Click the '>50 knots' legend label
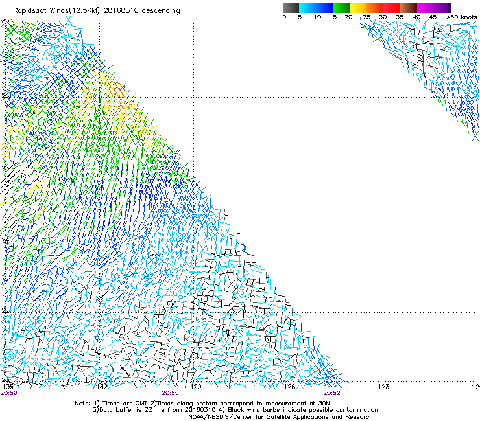480x421 pixels. (461, 17)
